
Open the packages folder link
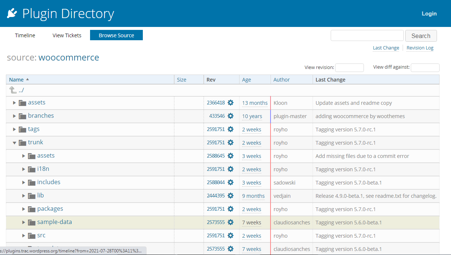coord(50,209)
